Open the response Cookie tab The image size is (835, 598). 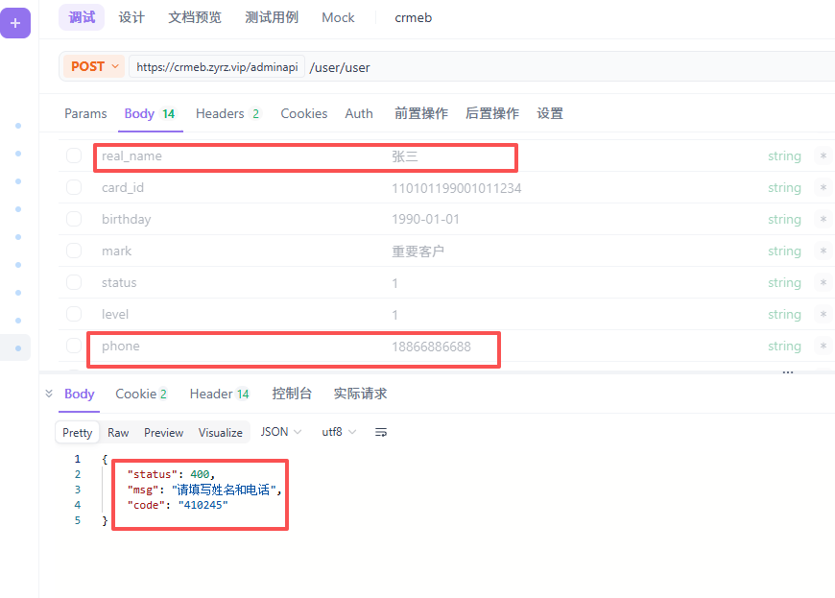coord(142,394)
